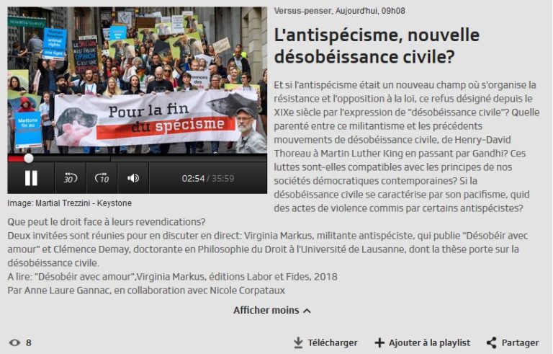Viewport: 553px width, 354px height.
Task: Click the elapsed time display 02:54
Action: [x=193, y=178]
